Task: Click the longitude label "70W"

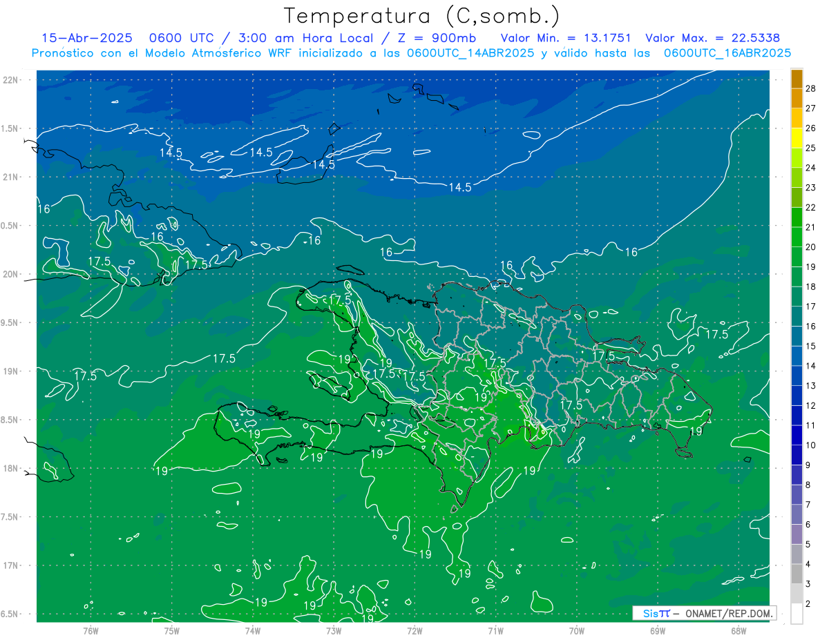Action: tap(577, 631)
